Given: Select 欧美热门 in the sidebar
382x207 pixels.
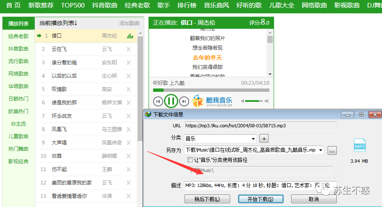Looking at the screenshot, I should tap(18, 111).
